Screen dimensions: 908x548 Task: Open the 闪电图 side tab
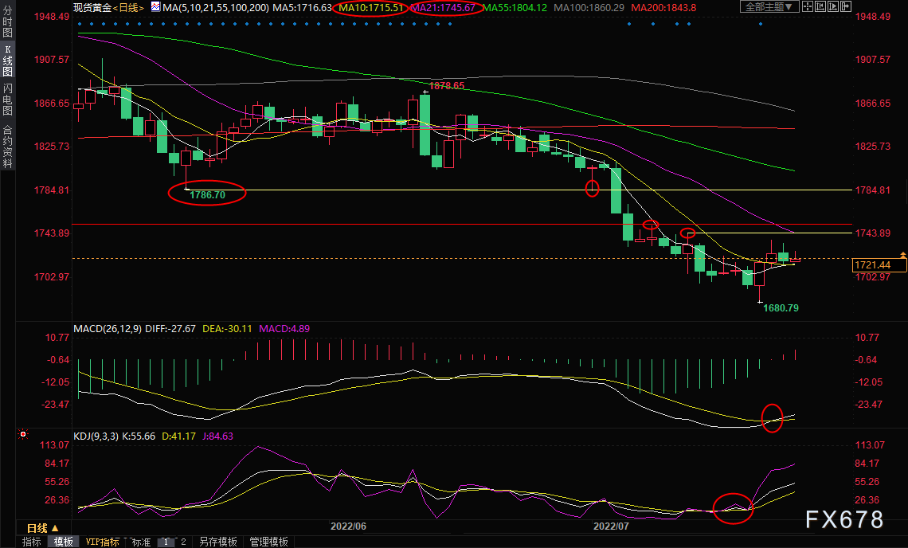click(7, 100)
